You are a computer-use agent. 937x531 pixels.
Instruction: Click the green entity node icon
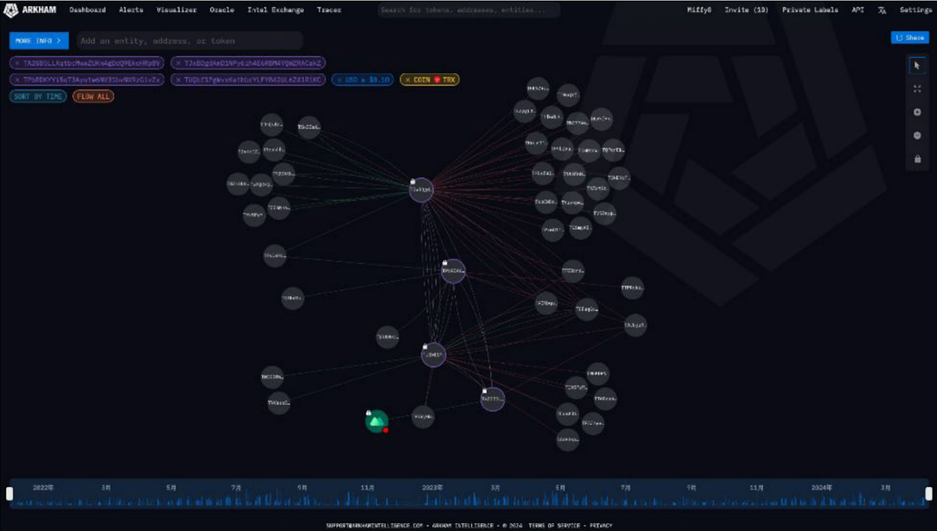(377, 421)
